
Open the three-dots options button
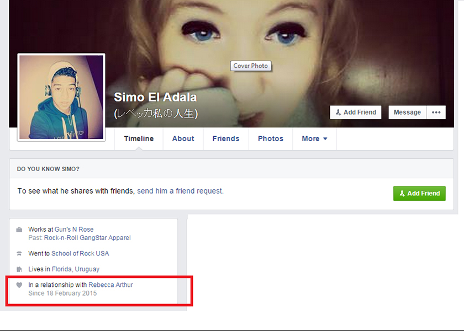pyautogui.click(x=436, y=113)
